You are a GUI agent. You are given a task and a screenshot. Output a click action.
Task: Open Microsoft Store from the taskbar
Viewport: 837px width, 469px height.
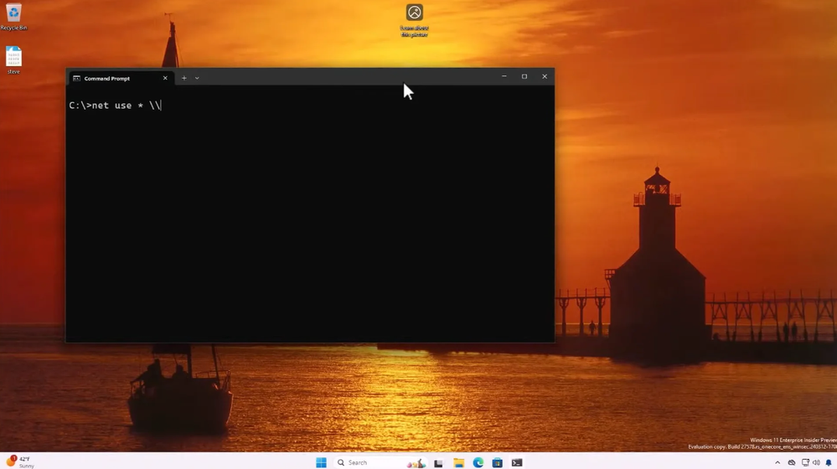(x=497, y=462)
